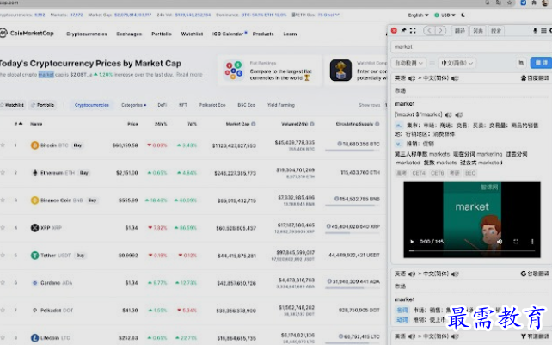The image size is (552, 345).
Task: Select the Yield Farming tab
Action: tap(280, 105)
